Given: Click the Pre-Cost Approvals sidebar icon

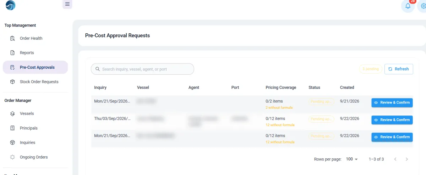Looking at the screenshot, I should (12, 67).
